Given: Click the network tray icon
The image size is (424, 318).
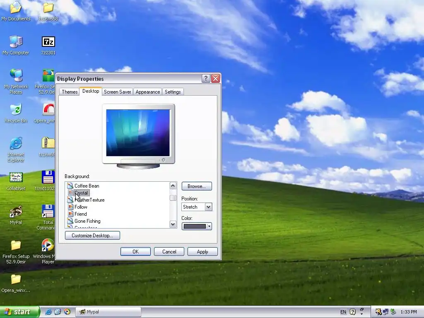Looking at the screenshot, I should 386,312.
